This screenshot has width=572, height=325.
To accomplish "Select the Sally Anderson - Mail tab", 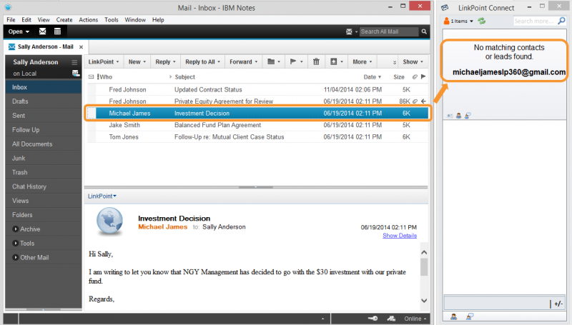I will pyautogui.click(x=46, y=46).
